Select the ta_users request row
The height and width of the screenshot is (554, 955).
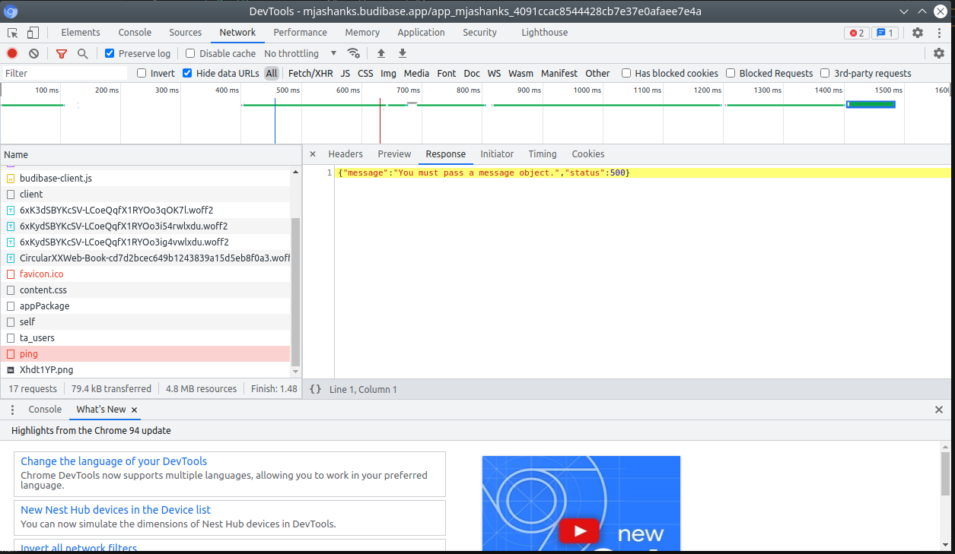click(145, 338)
